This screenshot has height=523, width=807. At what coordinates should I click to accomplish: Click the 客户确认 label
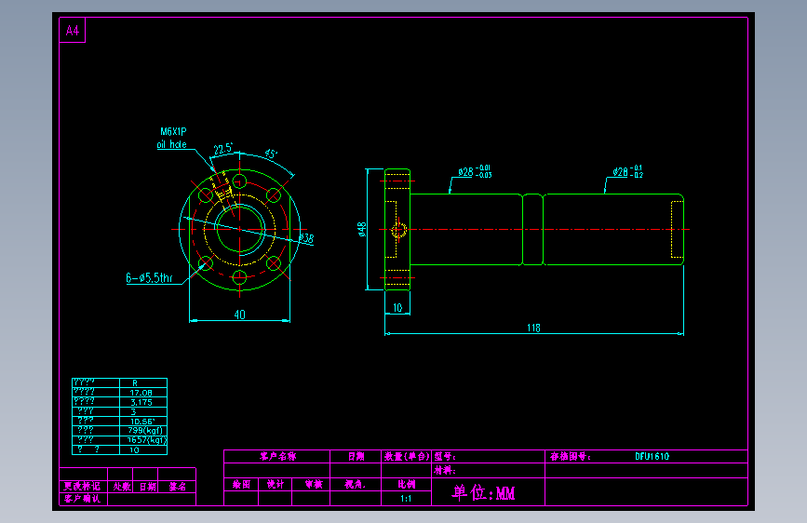[x=82, y=498]
